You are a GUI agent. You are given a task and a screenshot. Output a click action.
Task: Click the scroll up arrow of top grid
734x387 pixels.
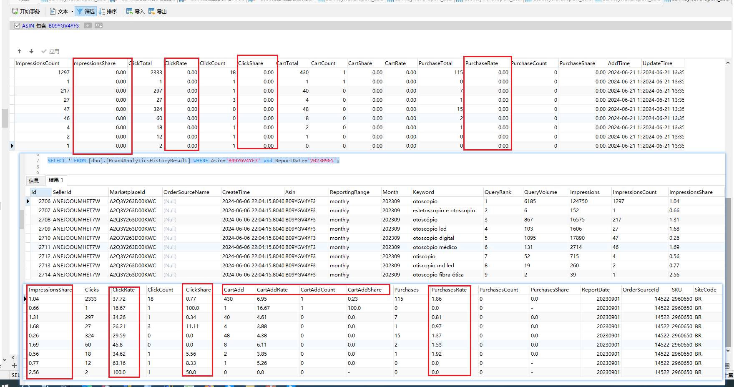point(728,63)
